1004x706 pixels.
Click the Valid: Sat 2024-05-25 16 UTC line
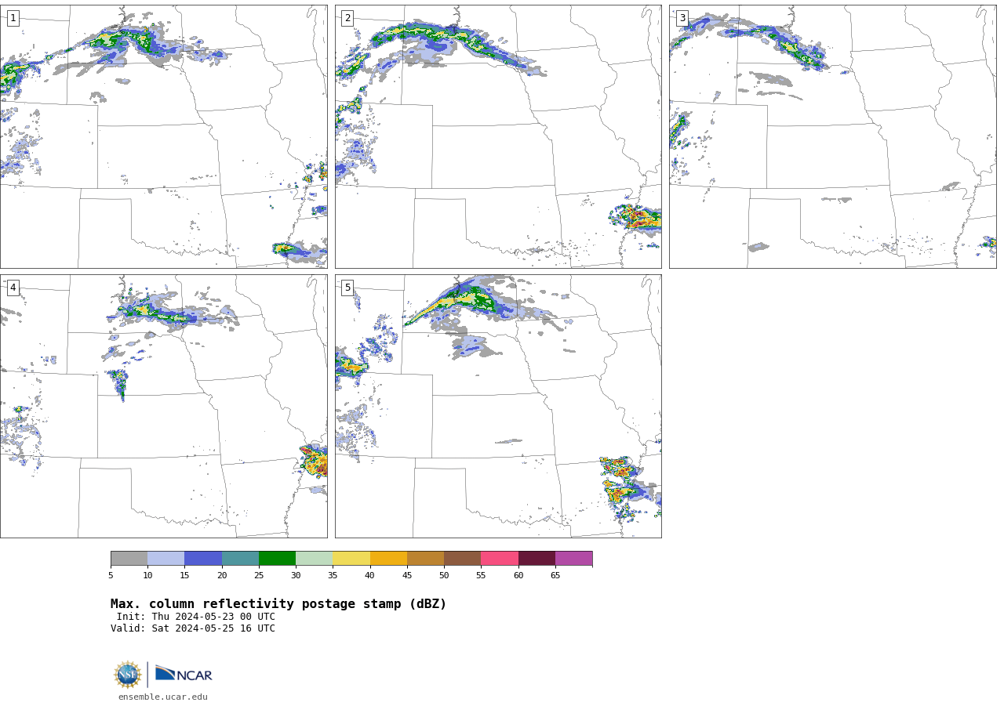193,628
